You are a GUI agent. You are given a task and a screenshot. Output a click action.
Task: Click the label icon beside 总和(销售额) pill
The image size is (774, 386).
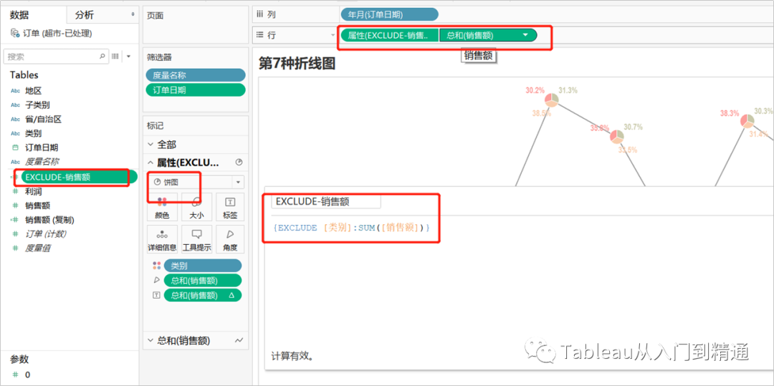(x=156, y=295)
